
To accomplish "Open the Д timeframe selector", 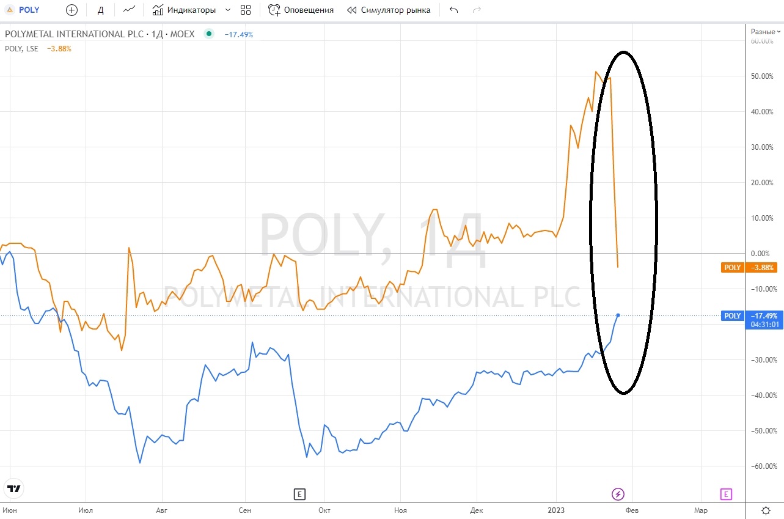I will [101, 10].
